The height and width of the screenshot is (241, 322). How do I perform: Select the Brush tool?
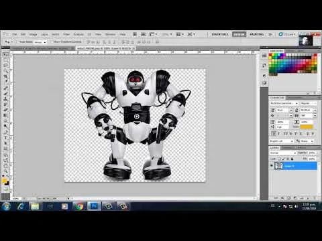tap(5, 93)
